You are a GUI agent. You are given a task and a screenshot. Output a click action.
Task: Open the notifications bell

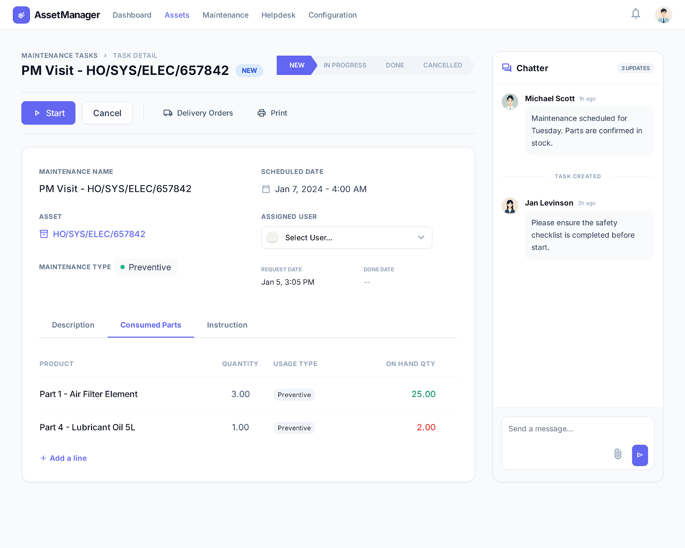pos(636,14)
